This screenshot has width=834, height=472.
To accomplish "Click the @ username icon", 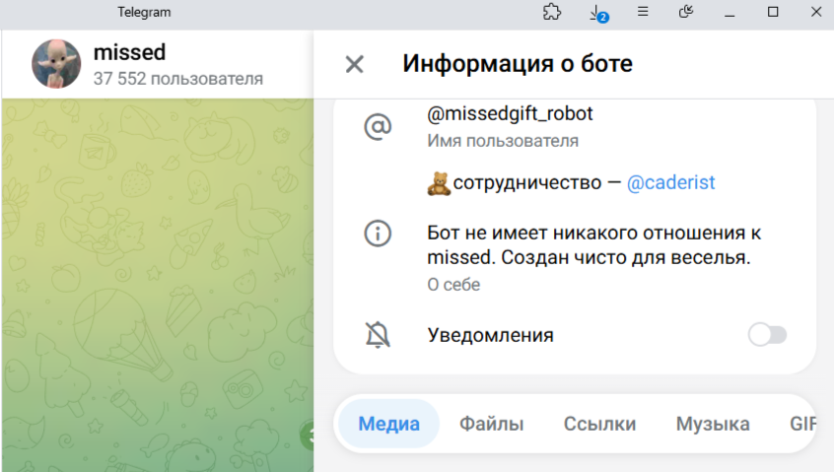I will [378, 126].
